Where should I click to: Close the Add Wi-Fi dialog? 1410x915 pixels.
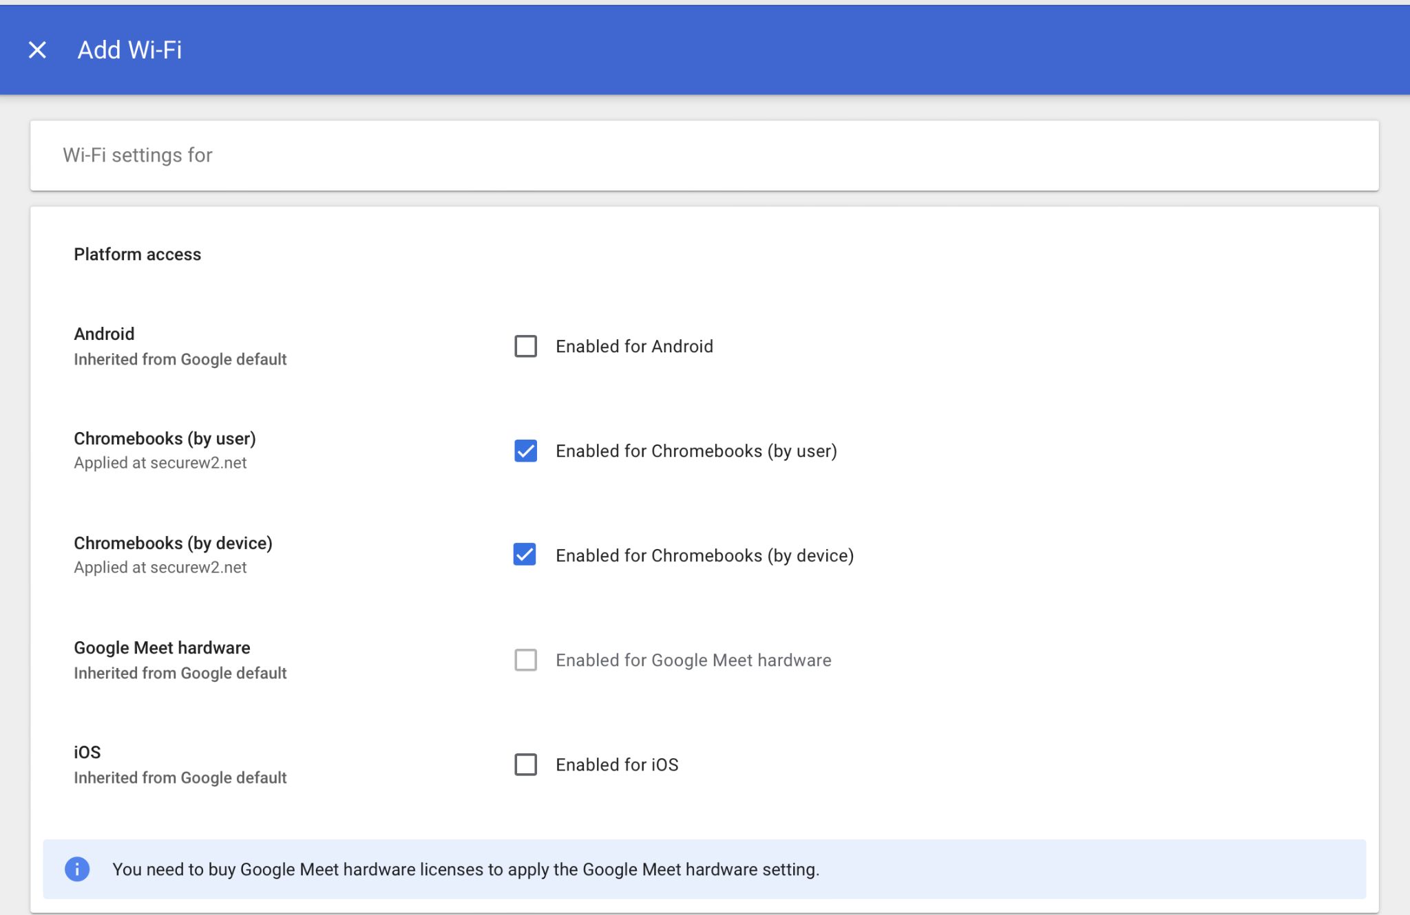[x=37, y=50]
